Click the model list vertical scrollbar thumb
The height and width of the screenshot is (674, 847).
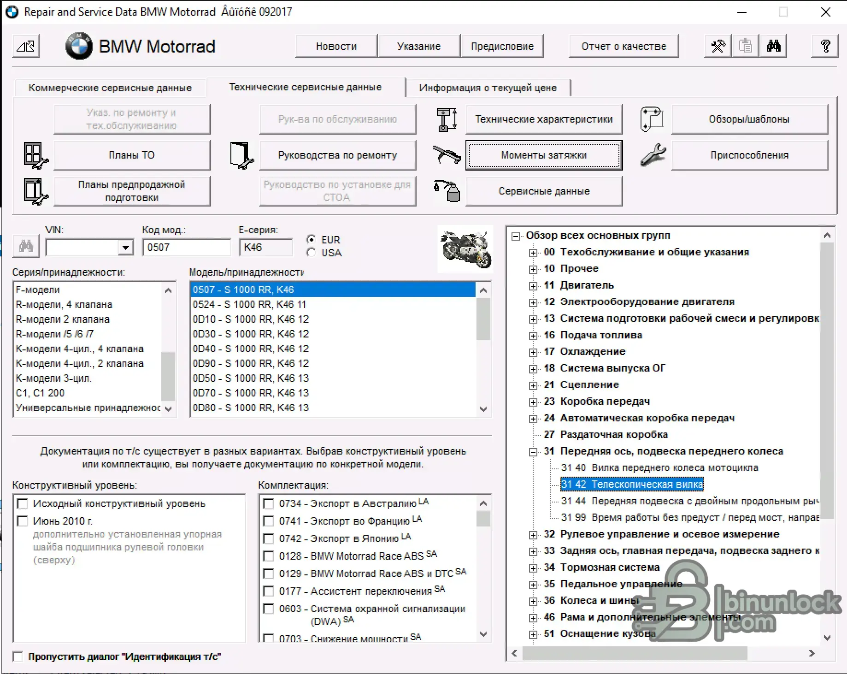pos(483,319)
